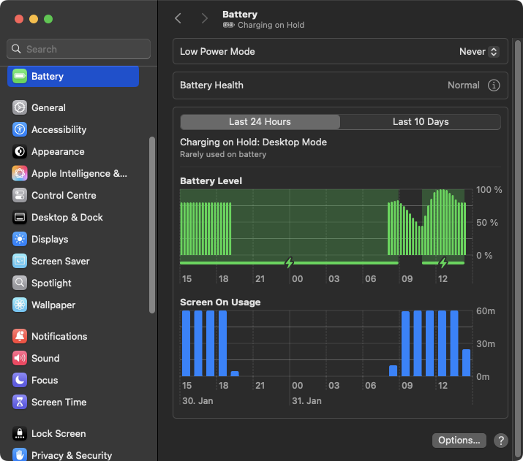Show Battery Health info icon
Screen dimensions: 523x461
[494, 85]
